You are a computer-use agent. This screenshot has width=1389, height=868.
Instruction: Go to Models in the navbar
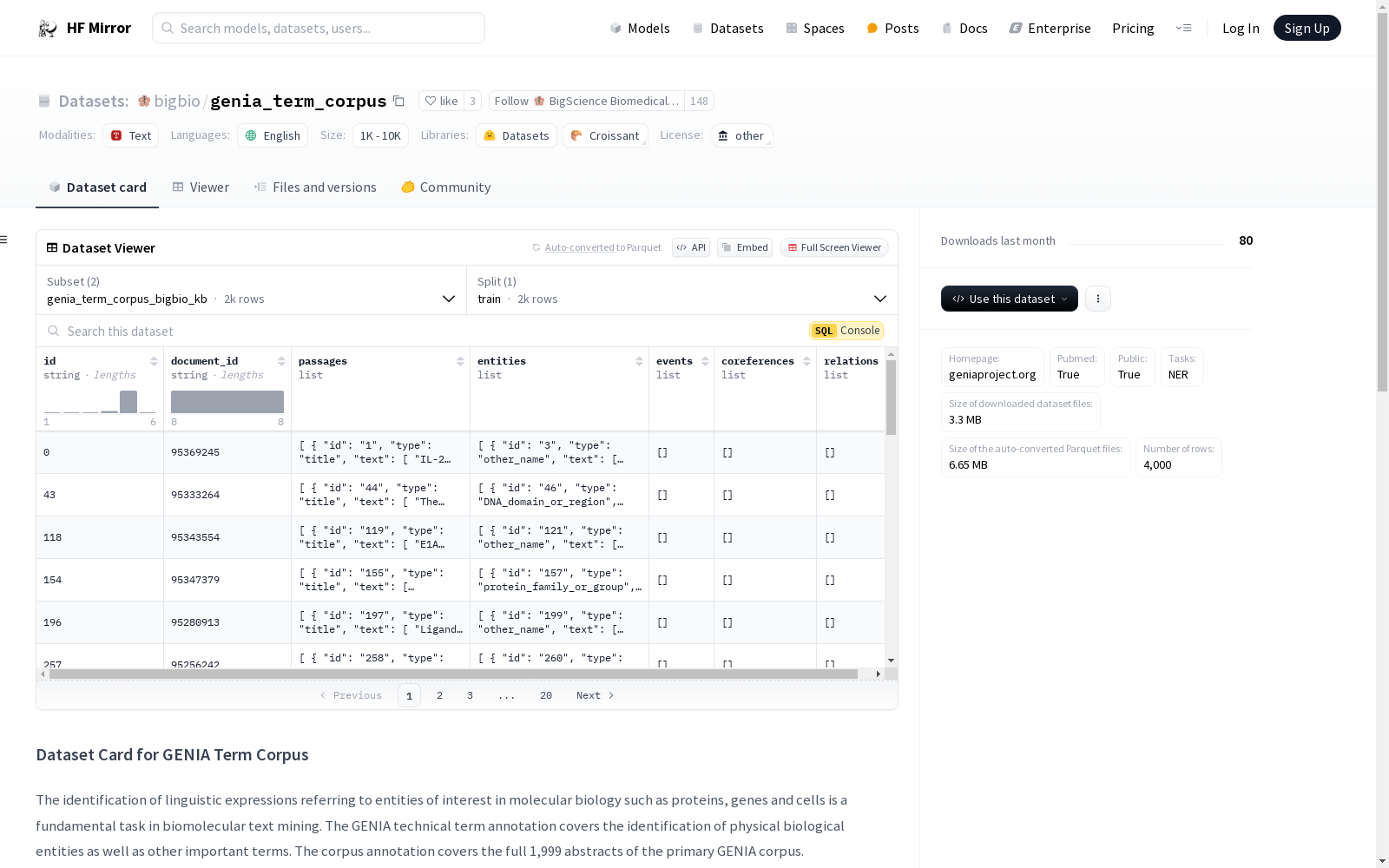pos(640,29)
